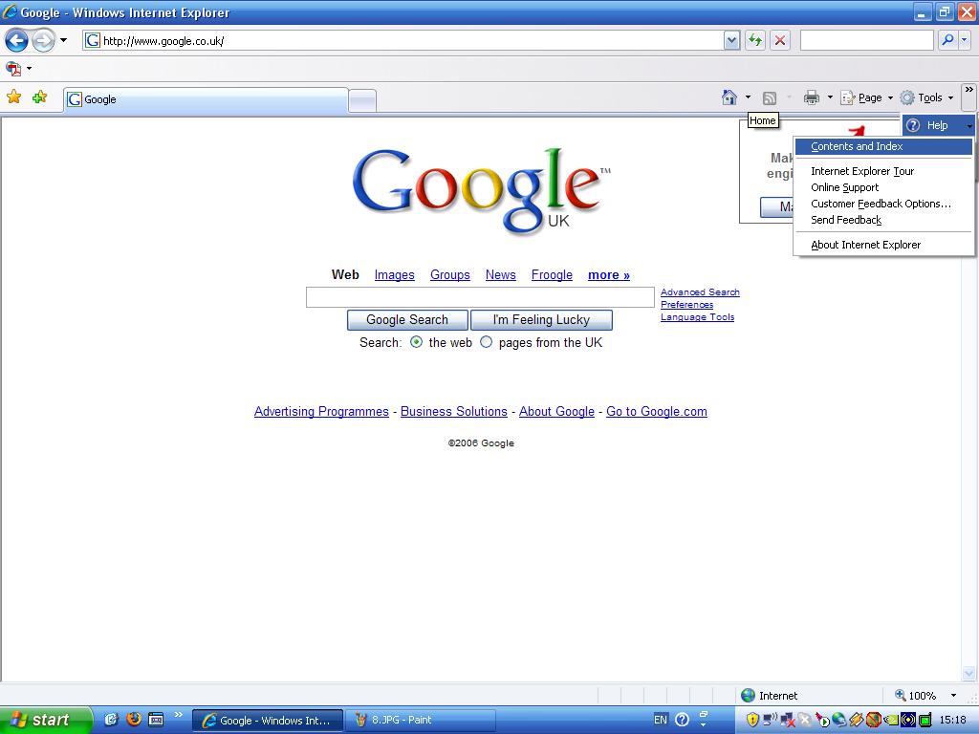979x734 pixels.
Task: Switch to the 8.JPG - Paint taskbar button
Action: pos(421,720)
